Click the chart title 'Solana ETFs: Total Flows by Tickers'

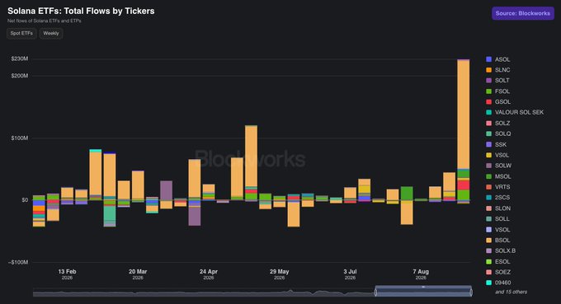(x=81, y=11)
